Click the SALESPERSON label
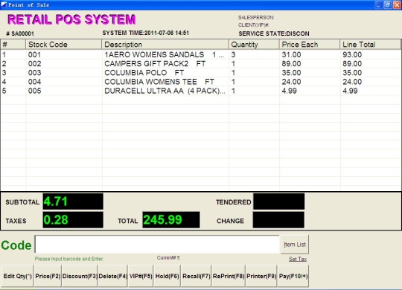Image resolution: width=402 pixels, height=290 pixels. click(256, 17)
